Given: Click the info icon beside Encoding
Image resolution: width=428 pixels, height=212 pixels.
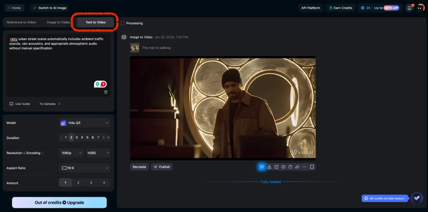Looking at the screenshot, I should click(x=43, y=153).
